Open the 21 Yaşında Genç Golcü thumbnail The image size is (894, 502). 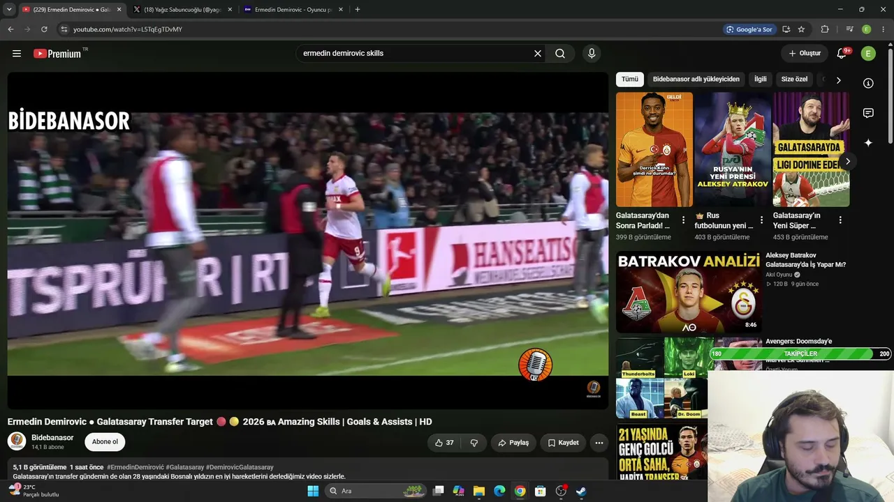point(661,452)
